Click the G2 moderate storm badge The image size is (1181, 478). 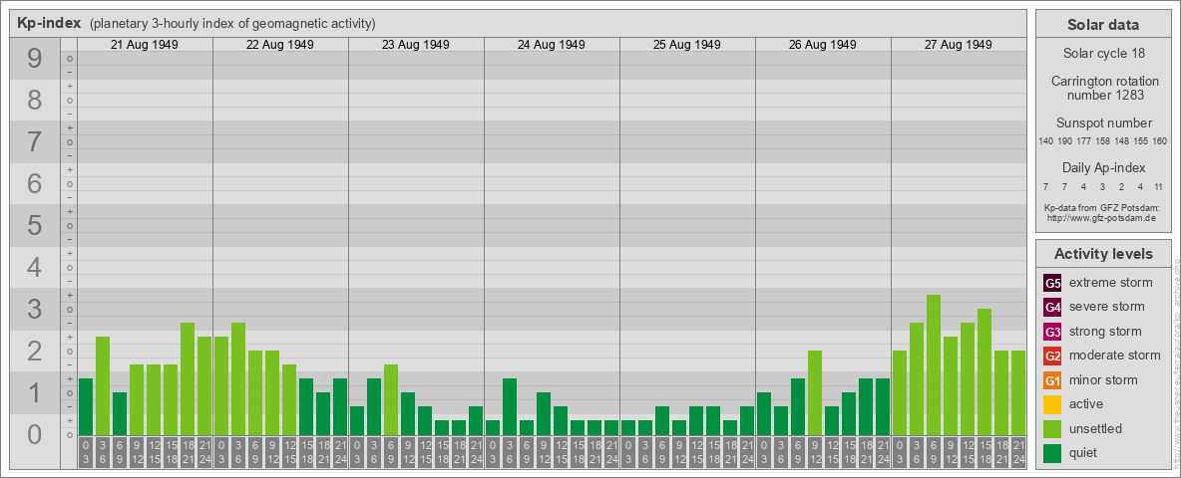[1052, 356]
